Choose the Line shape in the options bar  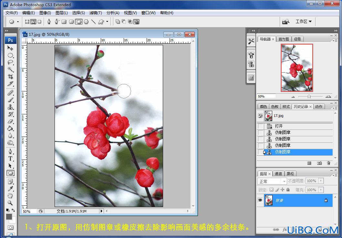click(x=94, y=22)
